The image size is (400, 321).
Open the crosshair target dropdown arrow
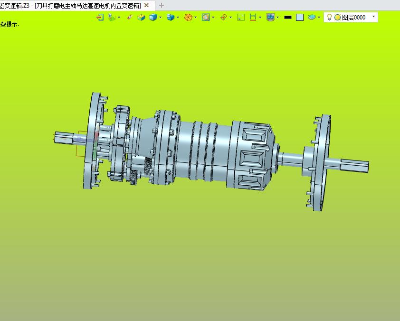point(230,18)
